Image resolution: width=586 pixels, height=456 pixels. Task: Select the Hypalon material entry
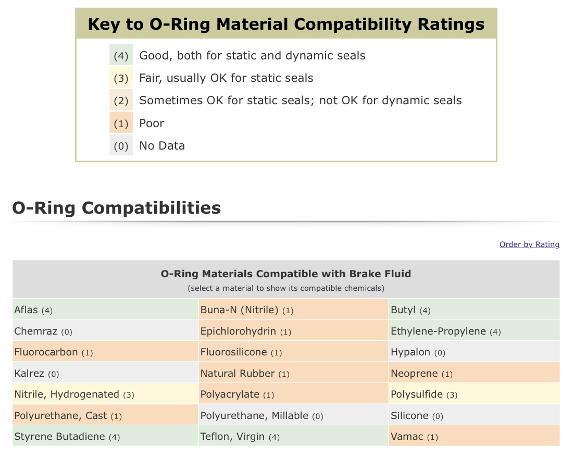[474, 352]
